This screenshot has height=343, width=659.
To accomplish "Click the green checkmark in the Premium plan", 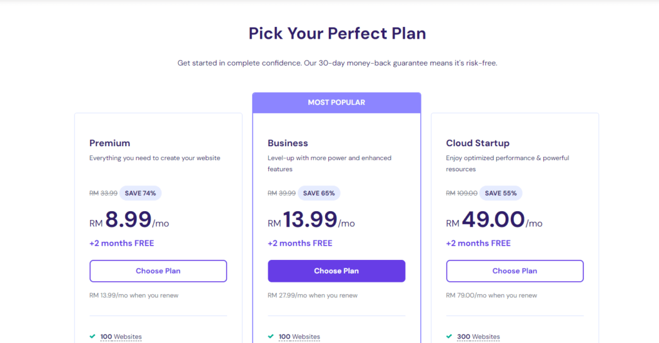I will [93, 337].
